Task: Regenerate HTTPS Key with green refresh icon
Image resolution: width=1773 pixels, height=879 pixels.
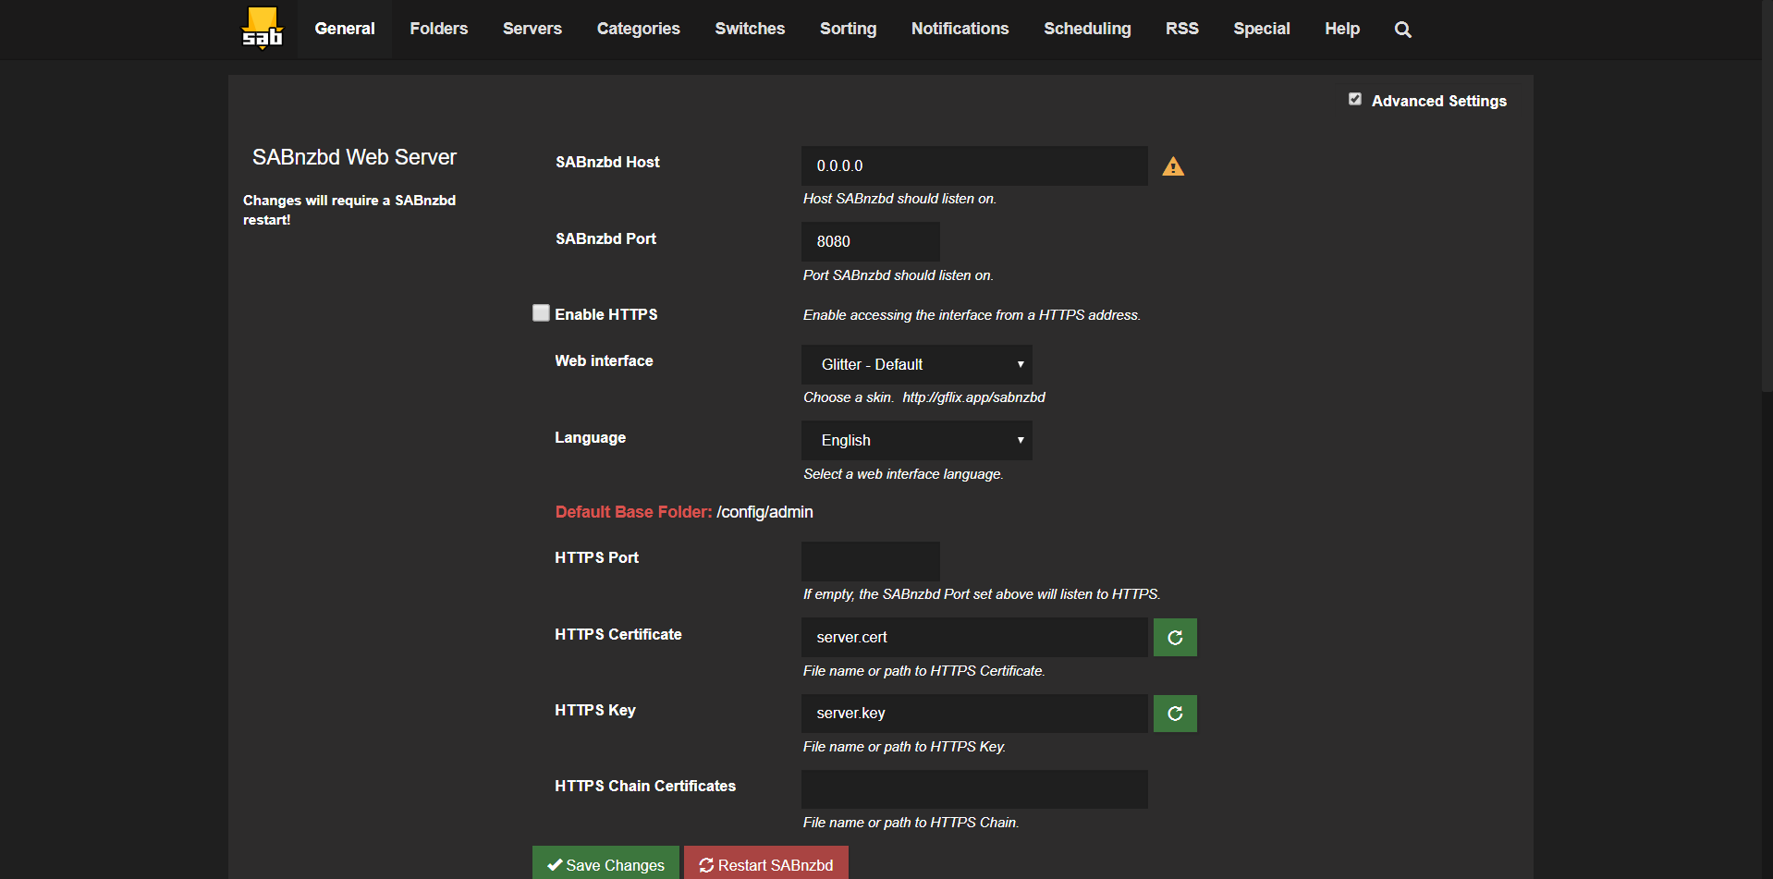Action: pos(1175,714)
